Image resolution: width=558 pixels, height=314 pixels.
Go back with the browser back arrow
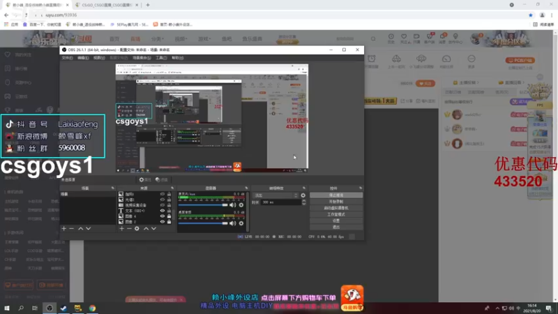[6, 15]
